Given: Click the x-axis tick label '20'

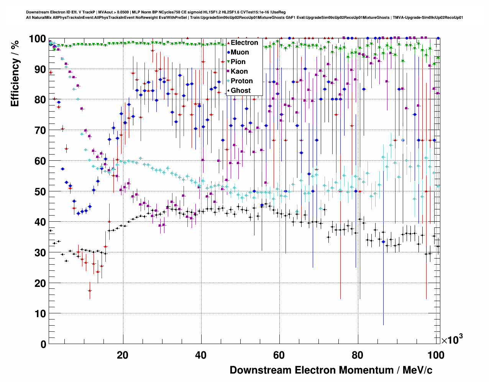Looking at the screenshot, I should (x=123, y=355).
